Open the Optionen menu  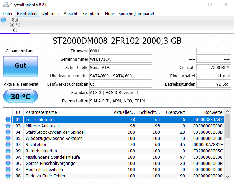(50, 14)
